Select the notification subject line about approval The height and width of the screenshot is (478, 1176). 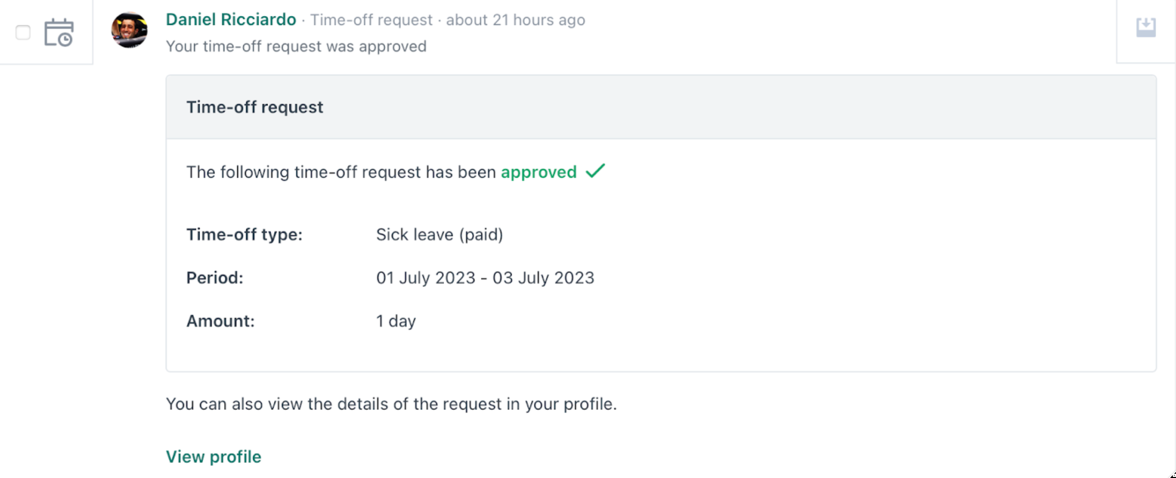click(x=296, y=46)
